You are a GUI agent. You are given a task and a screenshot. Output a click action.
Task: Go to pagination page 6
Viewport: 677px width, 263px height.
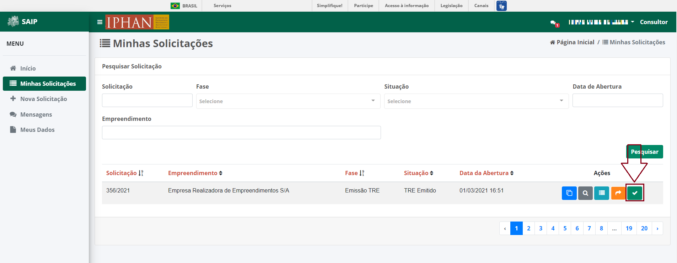coord(577,228)
